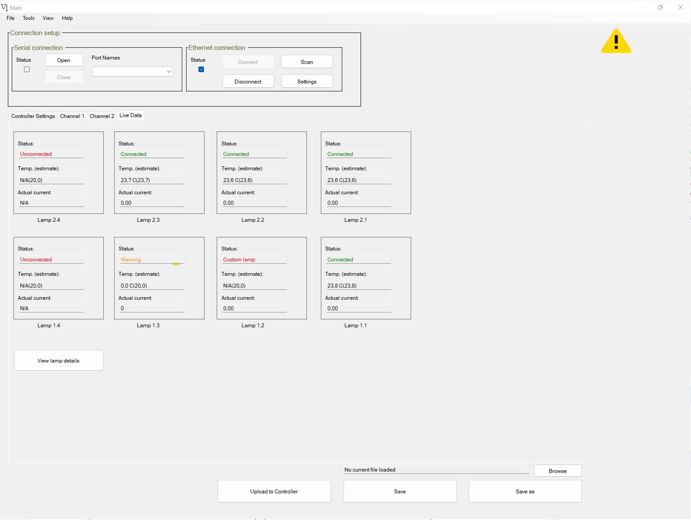691x520 pixels.
Task: Click the Scan button
Action: [x=307, y=62]
